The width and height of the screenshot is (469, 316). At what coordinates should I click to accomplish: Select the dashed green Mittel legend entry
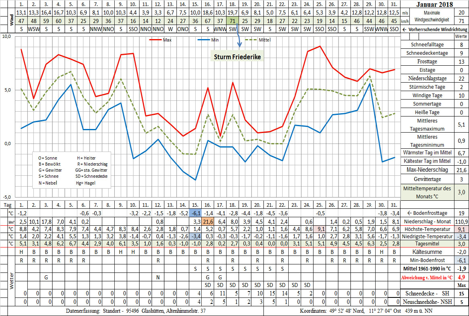tap(258, 40)
